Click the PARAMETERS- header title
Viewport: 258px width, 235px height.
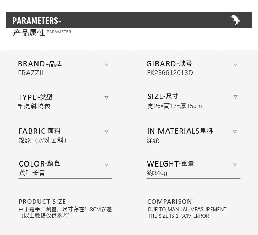[x=37, y=21]
